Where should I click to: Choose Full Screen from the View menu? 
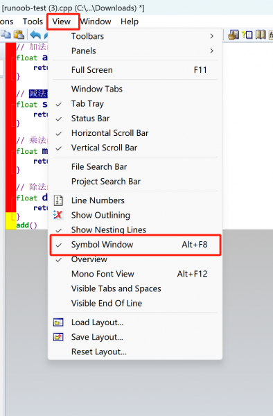point(135,70)
